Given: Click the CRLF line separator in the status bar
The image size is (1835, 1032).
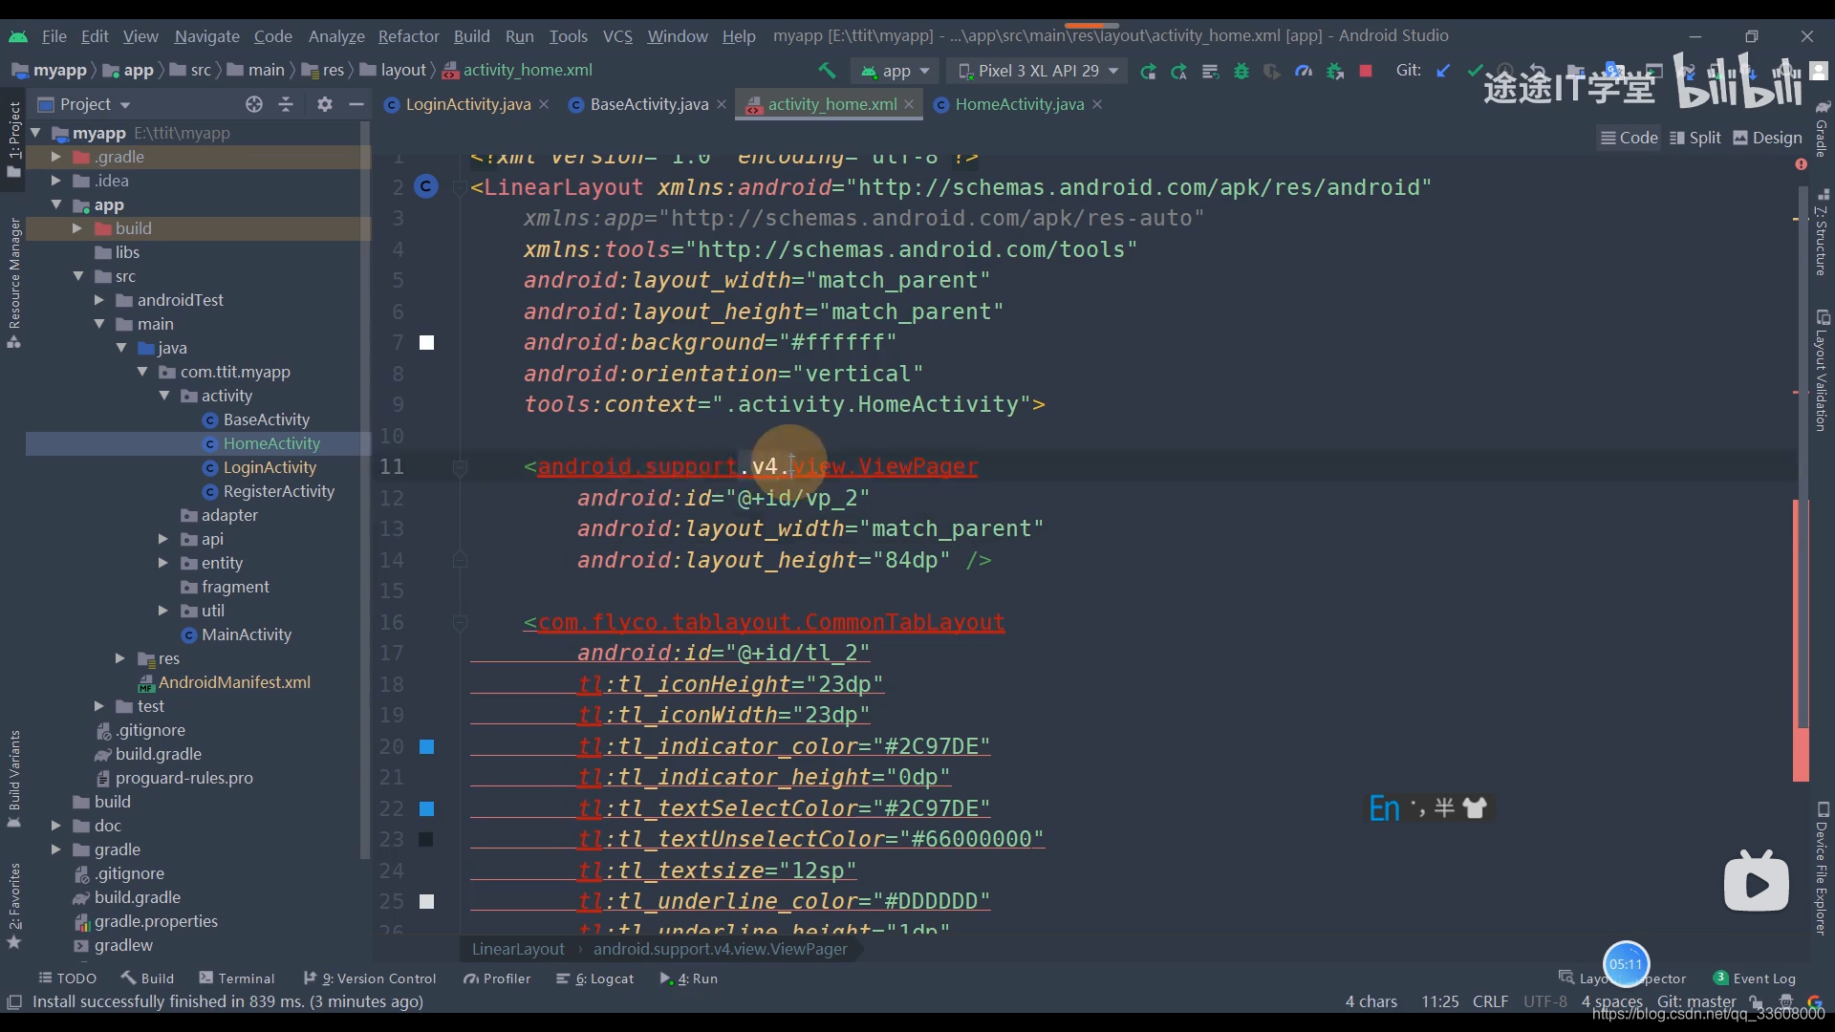Looking at the screenshot, I should pos(1490,1001).
